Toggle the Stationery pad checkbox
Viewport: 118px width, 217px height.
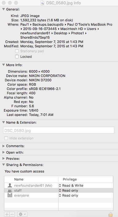[x=17, y=51]
